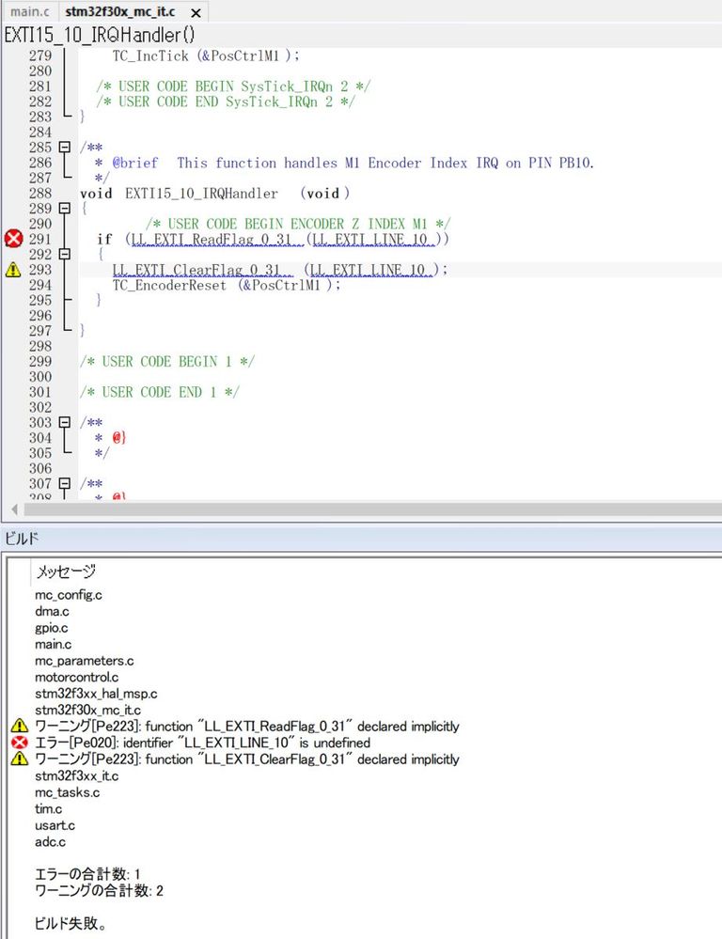This screenshot has width=722, height=939.
Task: Click the editor horizontal scrollbar left arrow
Action: (x=14, y=509)
